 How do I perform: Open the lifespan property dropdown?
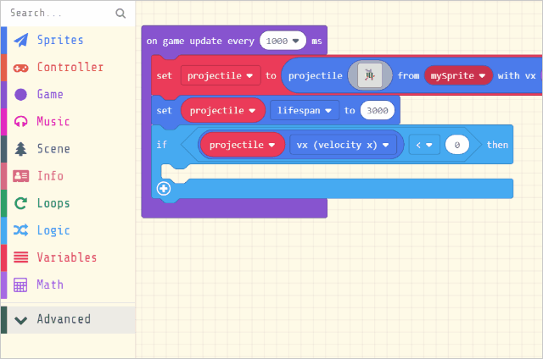(x=305, y=111)
